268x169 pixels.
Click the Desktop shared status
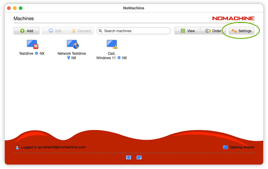tap(239, 147)
